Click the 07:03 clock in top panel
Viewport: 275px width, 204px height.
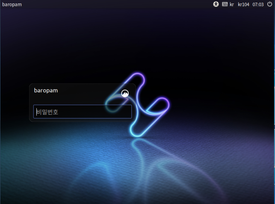tap(258, 4)
